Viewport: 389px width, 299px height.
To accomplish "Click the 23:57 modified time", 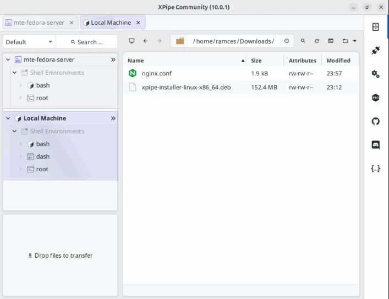I will [x=334, y=73].
